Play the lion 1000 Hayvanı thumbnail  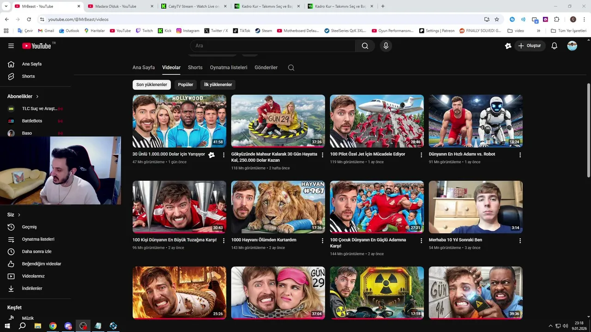[x=278, y=207]
